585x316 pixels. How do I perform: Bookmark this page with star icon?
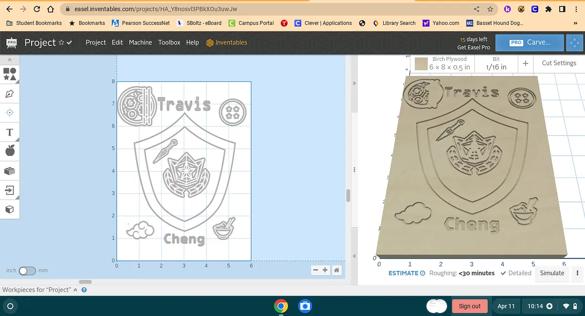click(490, 9)
